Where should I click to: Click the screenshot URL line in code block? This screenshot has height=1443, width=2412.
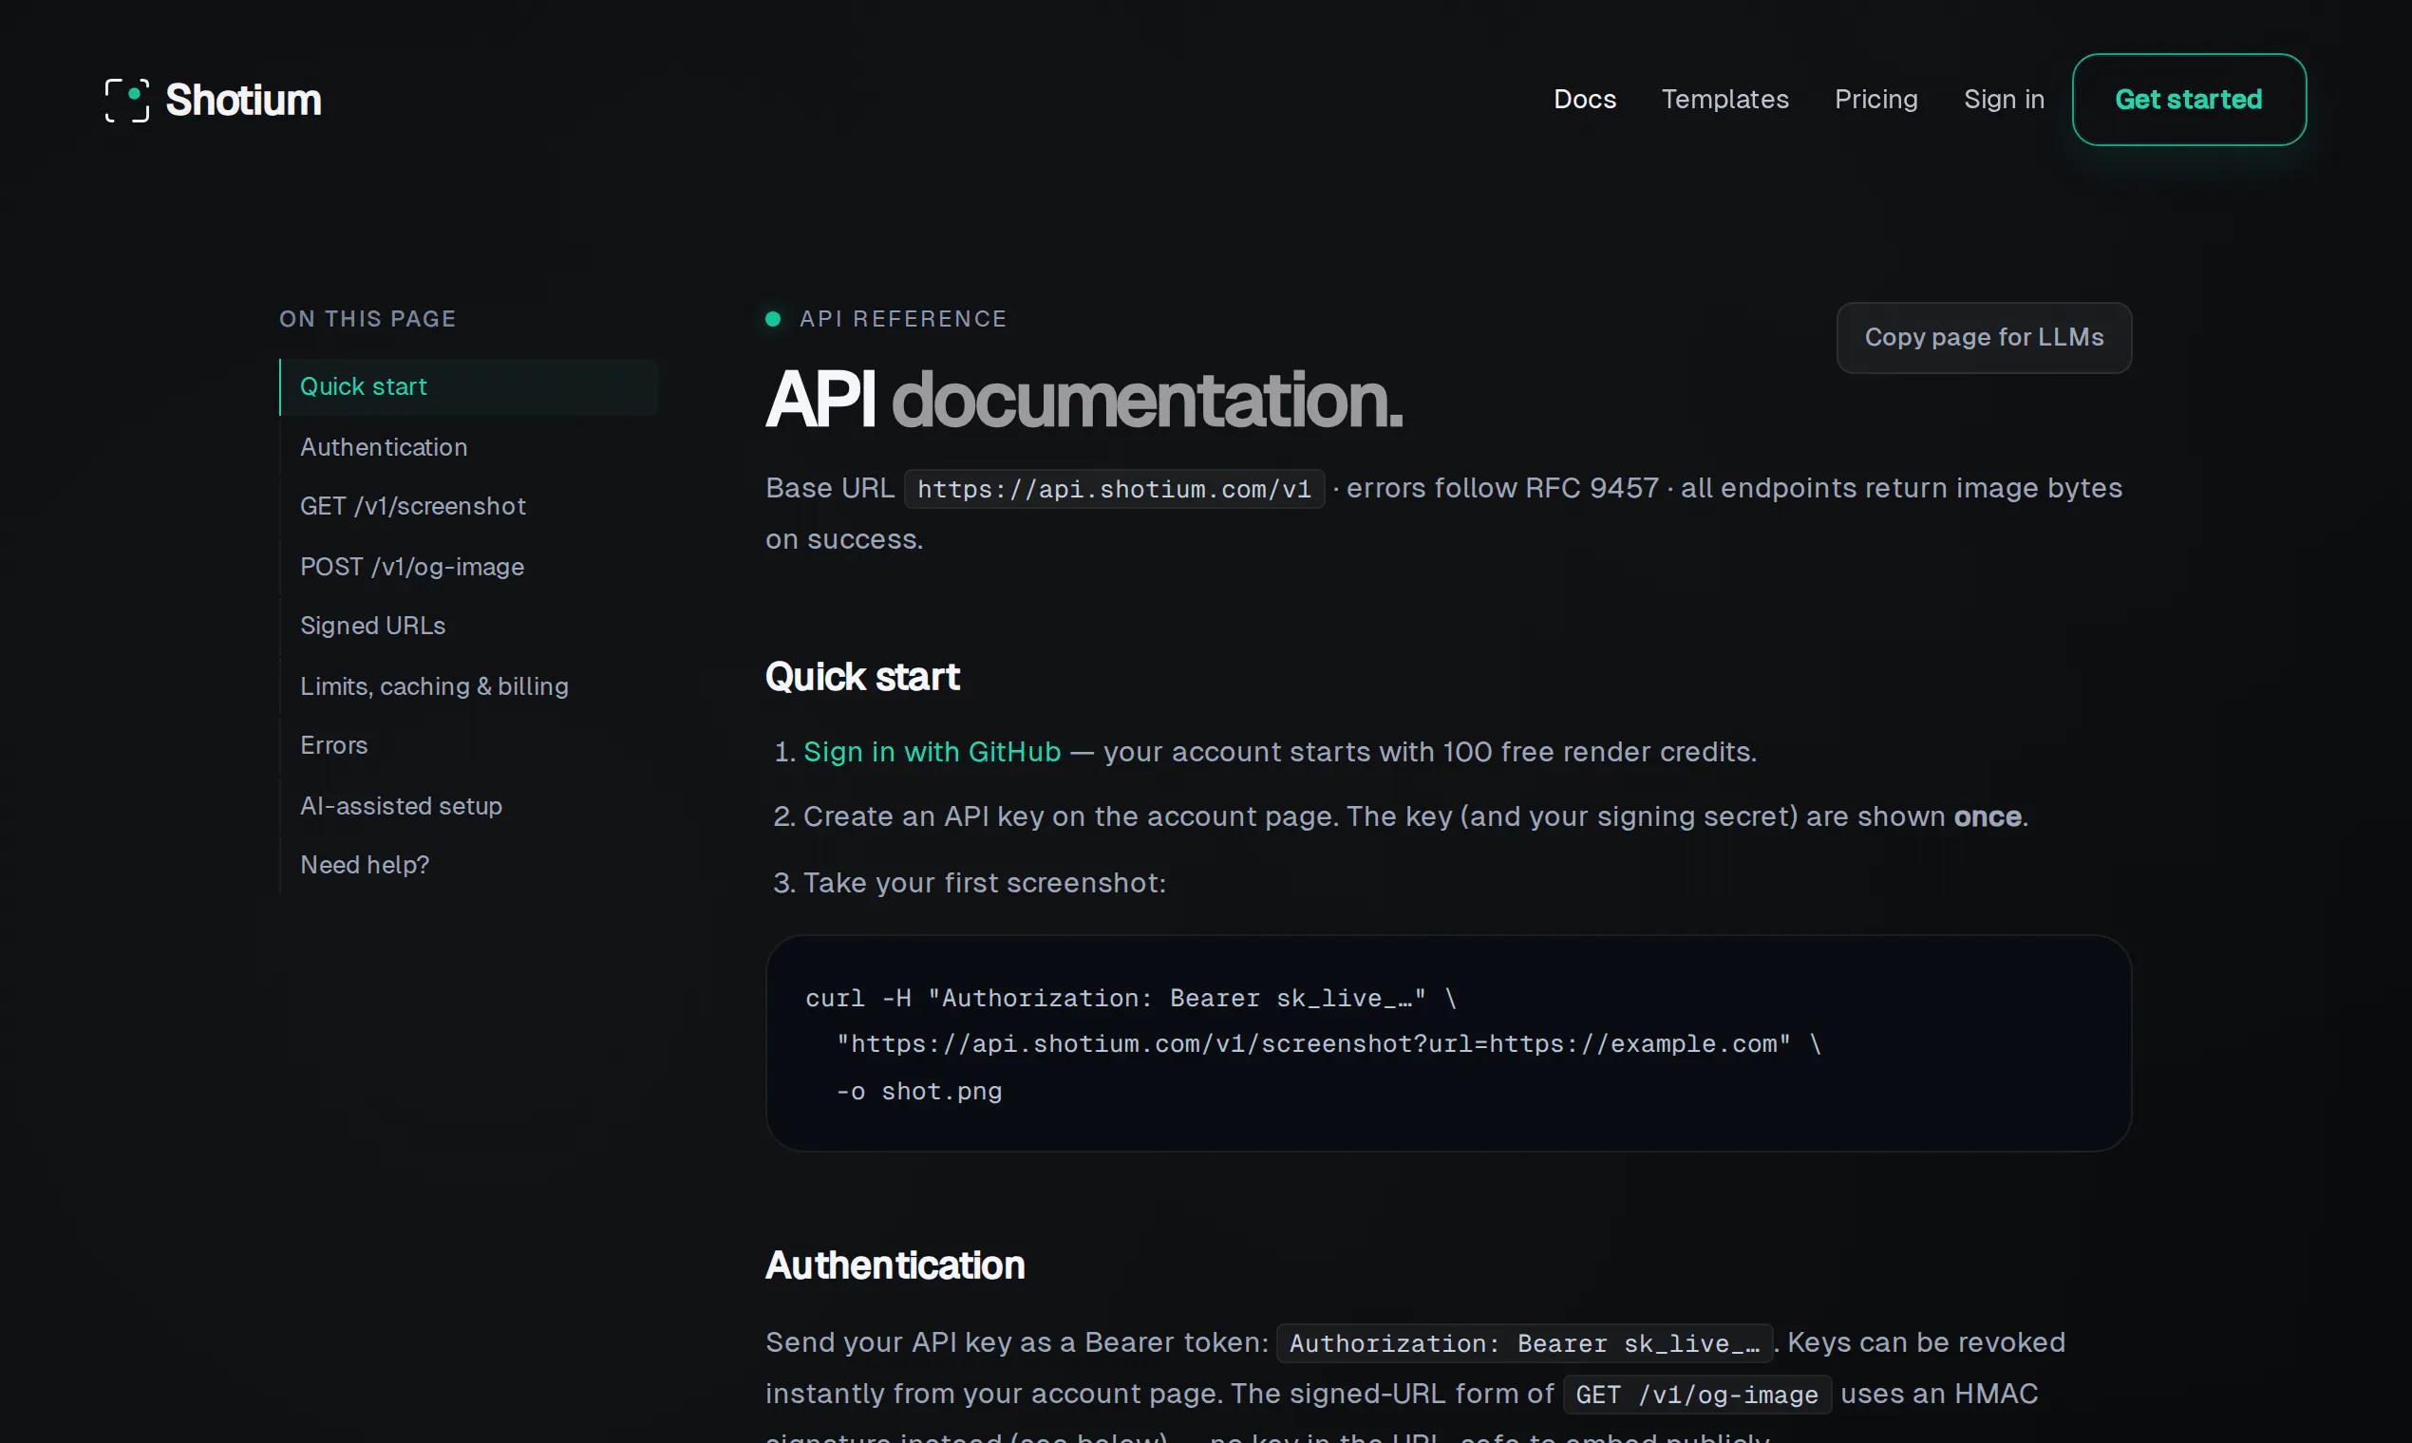(1328, 1044)
